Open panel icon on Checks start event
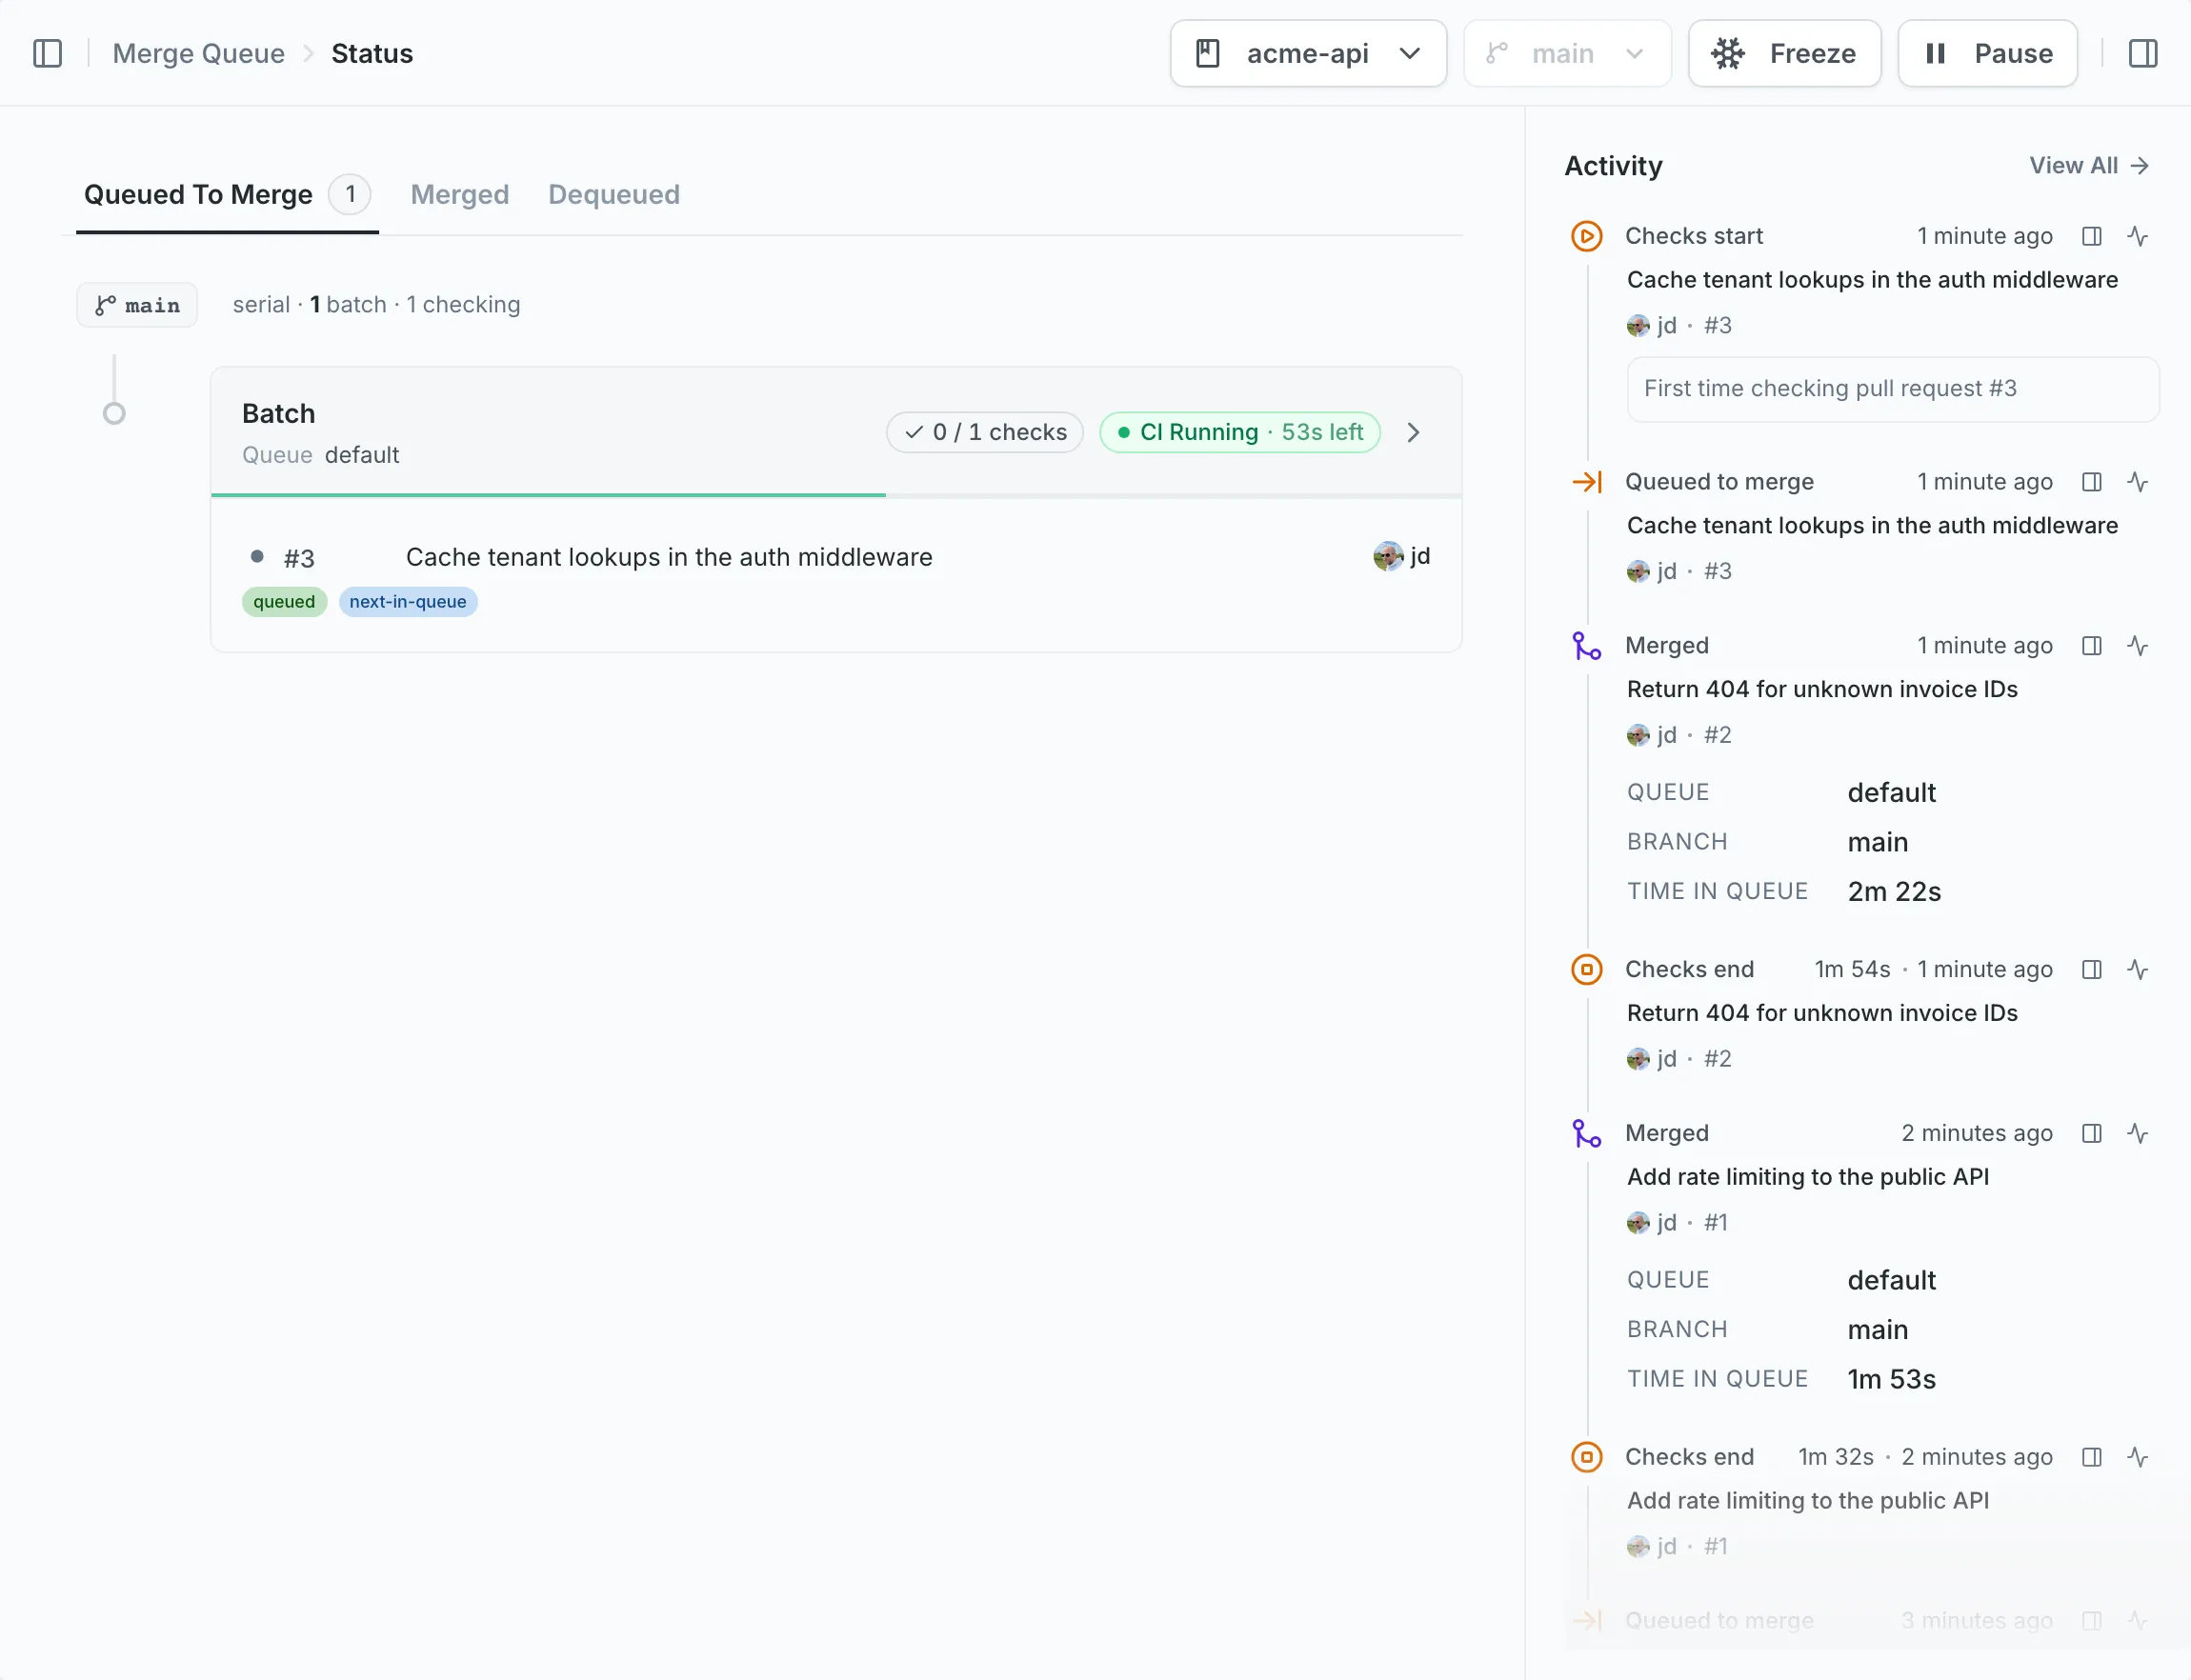The height and width of the screenshot is (1680, 2191). click(x=2092, y=236)
